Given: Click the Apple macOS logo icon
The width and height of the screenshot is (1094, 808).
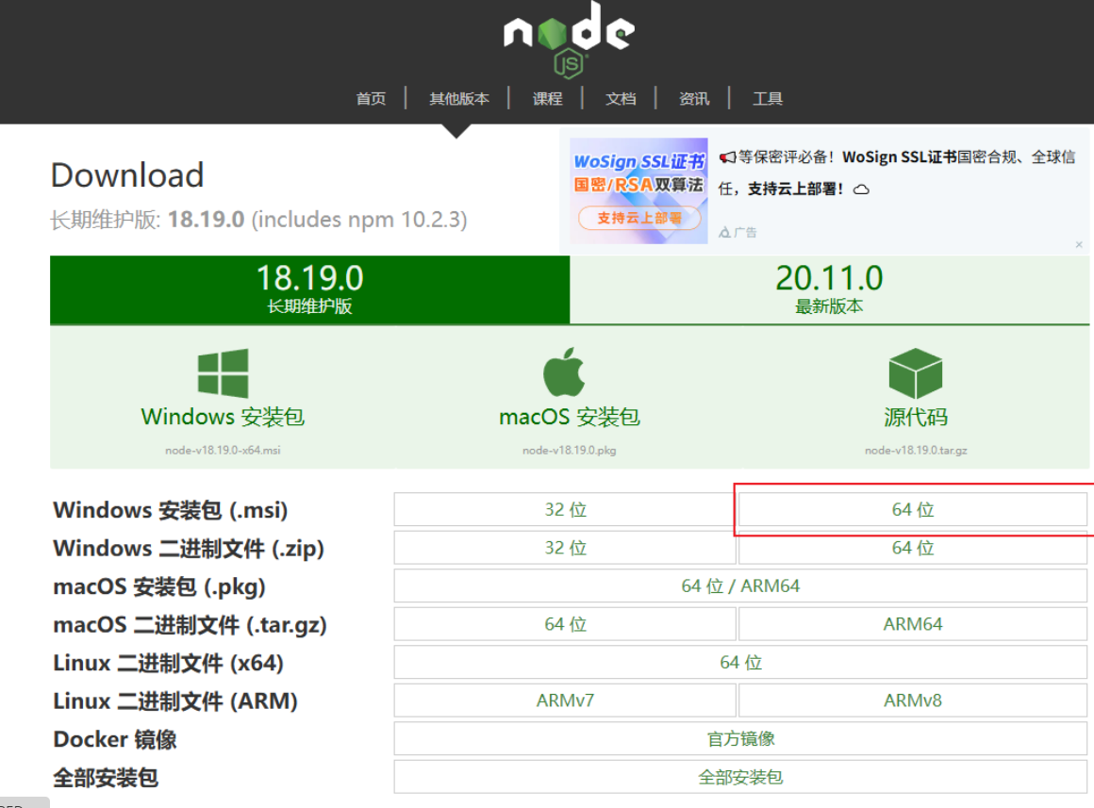Looking at the screenshot, I should [x=564, y=371].
